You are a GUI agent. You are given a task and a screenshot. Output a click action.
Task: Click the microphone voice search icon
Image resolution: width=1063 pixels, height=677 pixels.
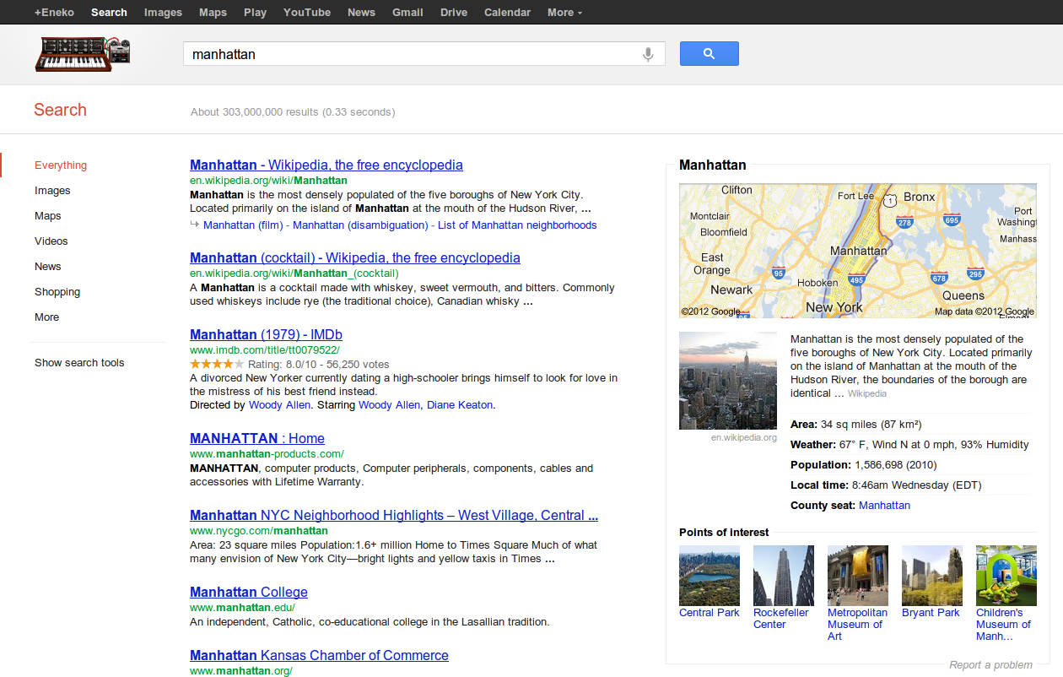[648, 54]
